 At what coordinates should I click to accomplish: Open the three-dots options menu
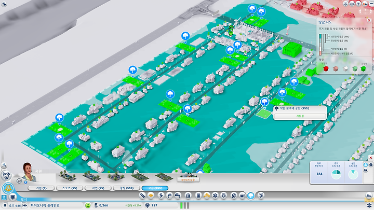coord(371,4)
